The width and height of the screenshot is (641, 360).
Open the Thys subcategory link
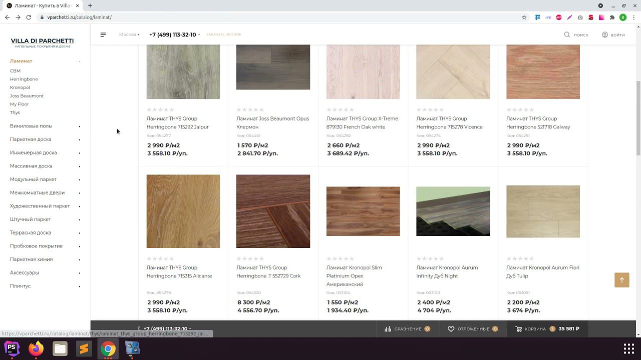pyautogui.click(x=15, y=112)
